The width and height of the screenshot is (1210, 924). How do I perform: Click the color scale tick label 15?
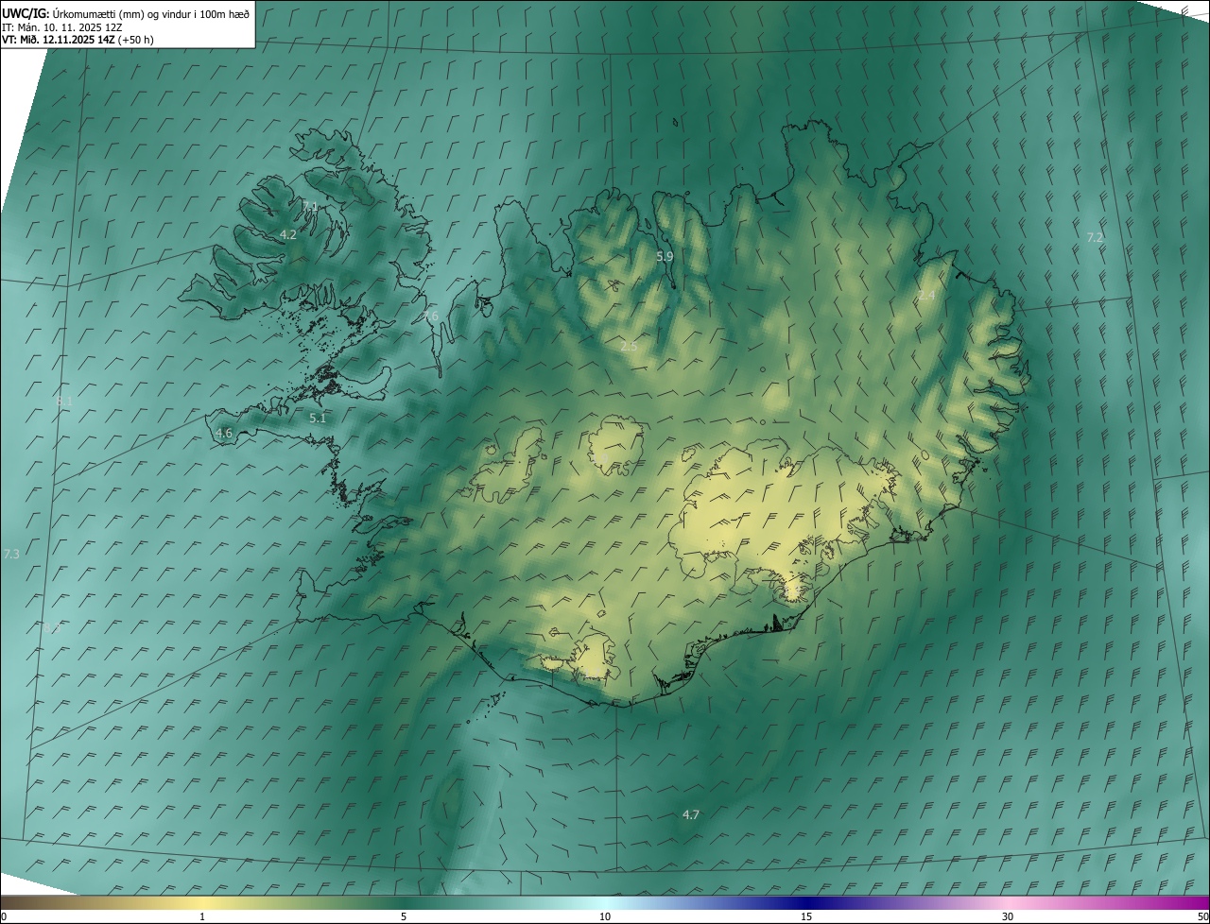tap(806, 917)
